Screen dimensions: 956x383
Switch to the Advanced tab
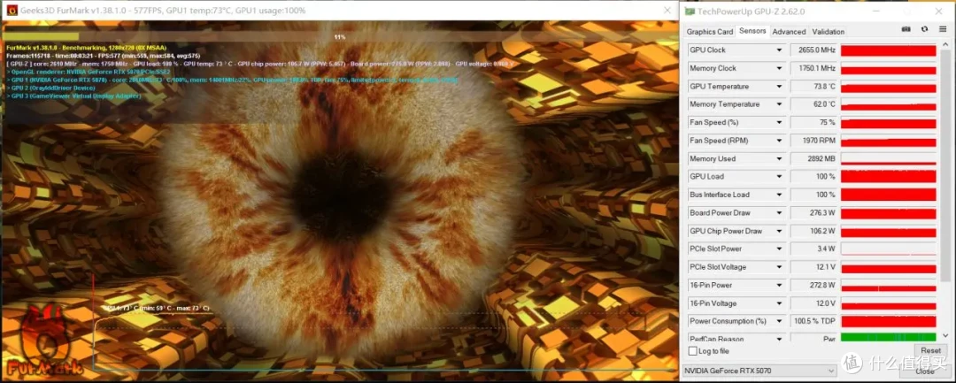789,32
